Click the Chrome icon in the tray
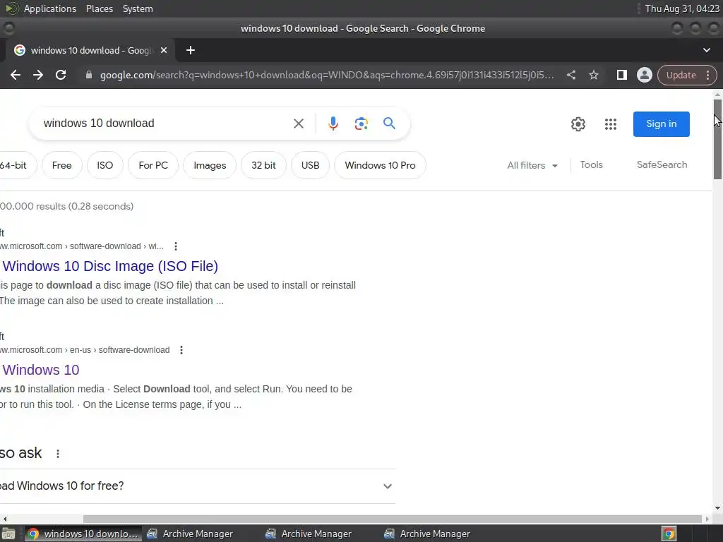The width and height of the screenshot is (723, 542). [x=669, y=534]
